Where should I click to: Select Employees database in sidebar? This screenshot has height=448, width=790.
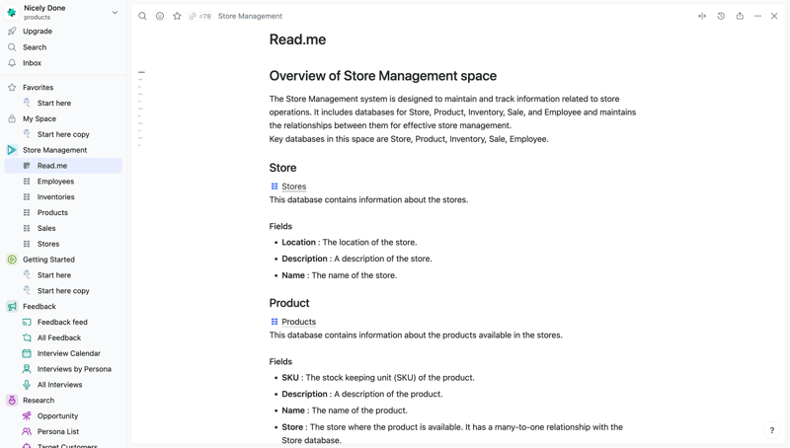[x=55, y=182]
